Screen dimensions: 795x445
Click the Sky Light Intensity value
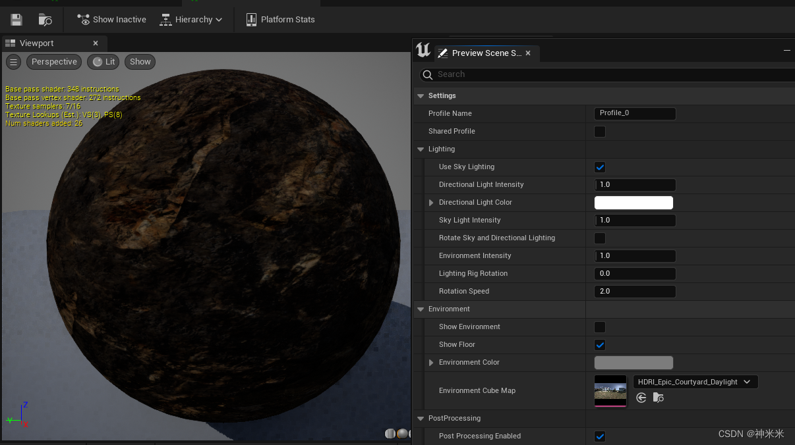pyautogui.click(x=635, y=221)
